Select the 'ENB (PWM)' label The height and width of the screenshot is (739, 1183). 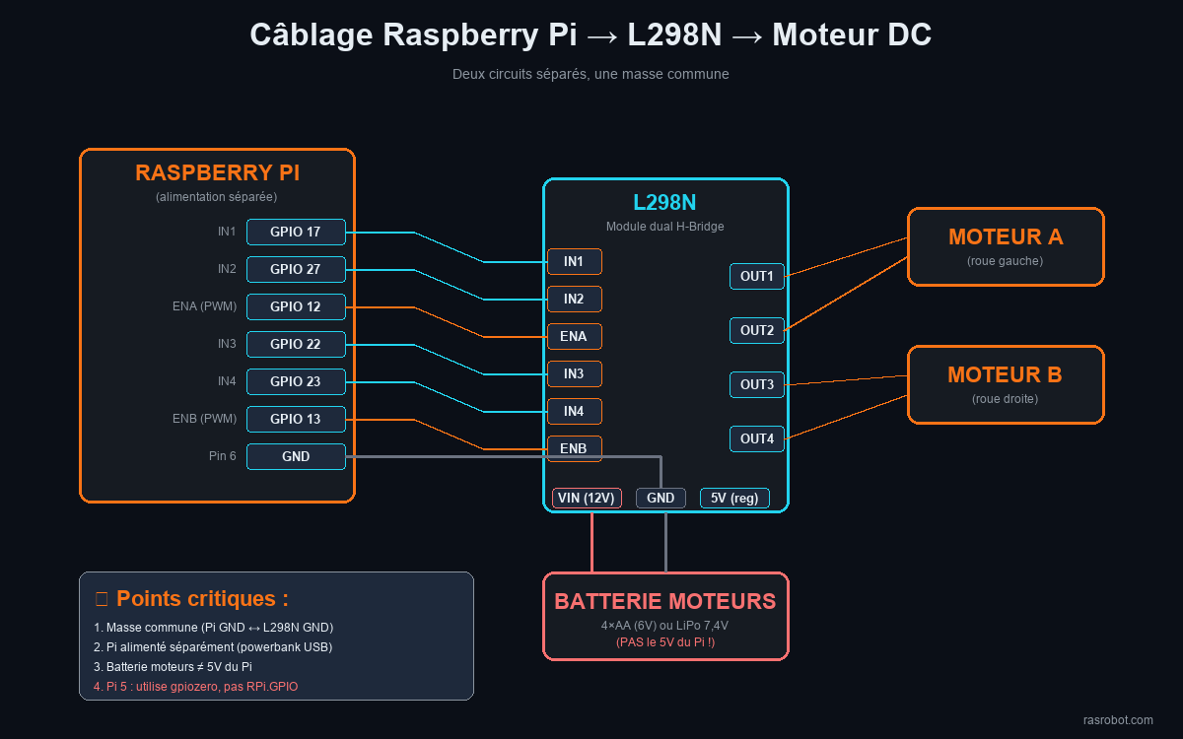pyautogui.click(x=204, y=419)
